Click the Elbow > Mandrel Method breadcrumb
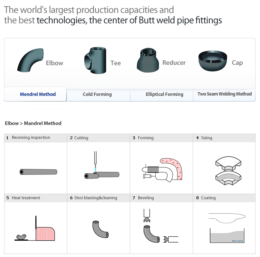 [33, 123]
